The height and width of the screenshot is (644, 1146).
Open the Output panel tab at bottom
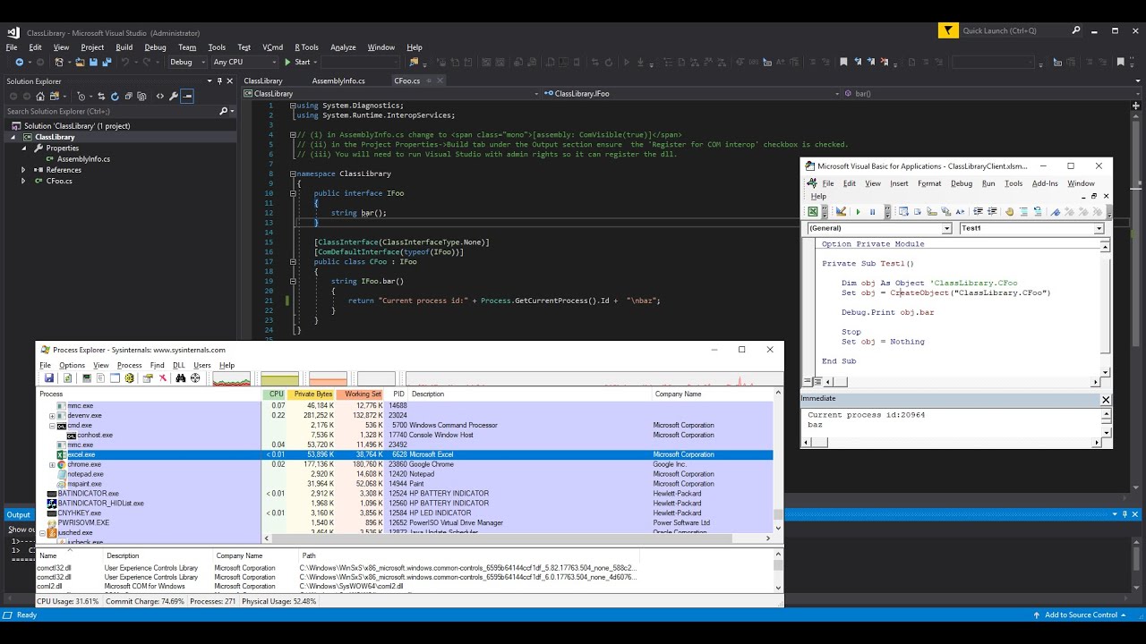click(18, 514)
